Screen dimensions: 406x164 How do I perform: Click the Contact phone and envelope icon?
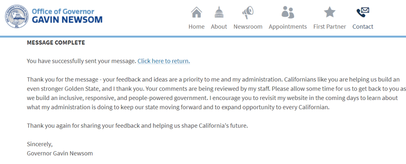click(x=363, y=12)
